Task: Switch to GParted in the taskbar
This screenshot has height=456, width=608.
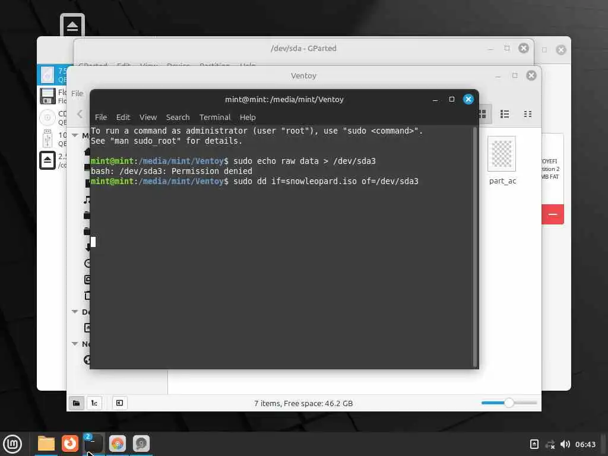Action: [x=118, y=444]
